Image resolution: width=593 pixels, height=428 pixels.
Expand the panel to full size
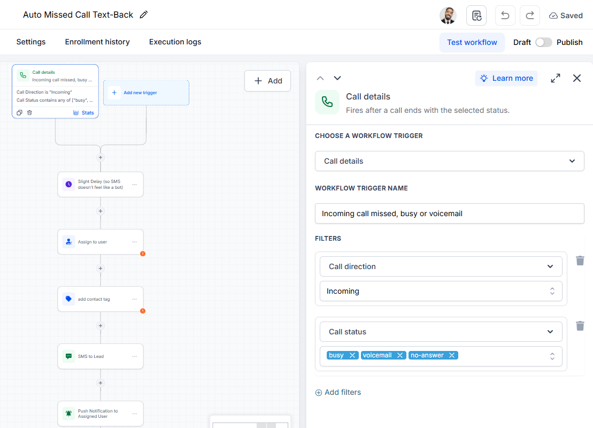[555, 78]
